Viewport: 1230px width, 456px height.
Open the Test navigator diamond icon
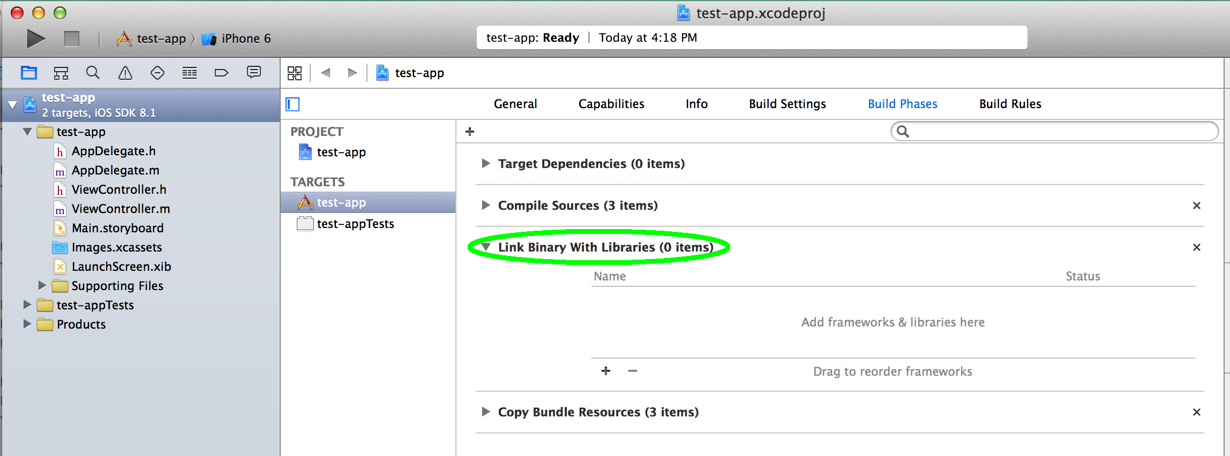[157, 73]
